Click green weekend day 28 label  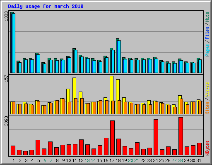point(180,160)
